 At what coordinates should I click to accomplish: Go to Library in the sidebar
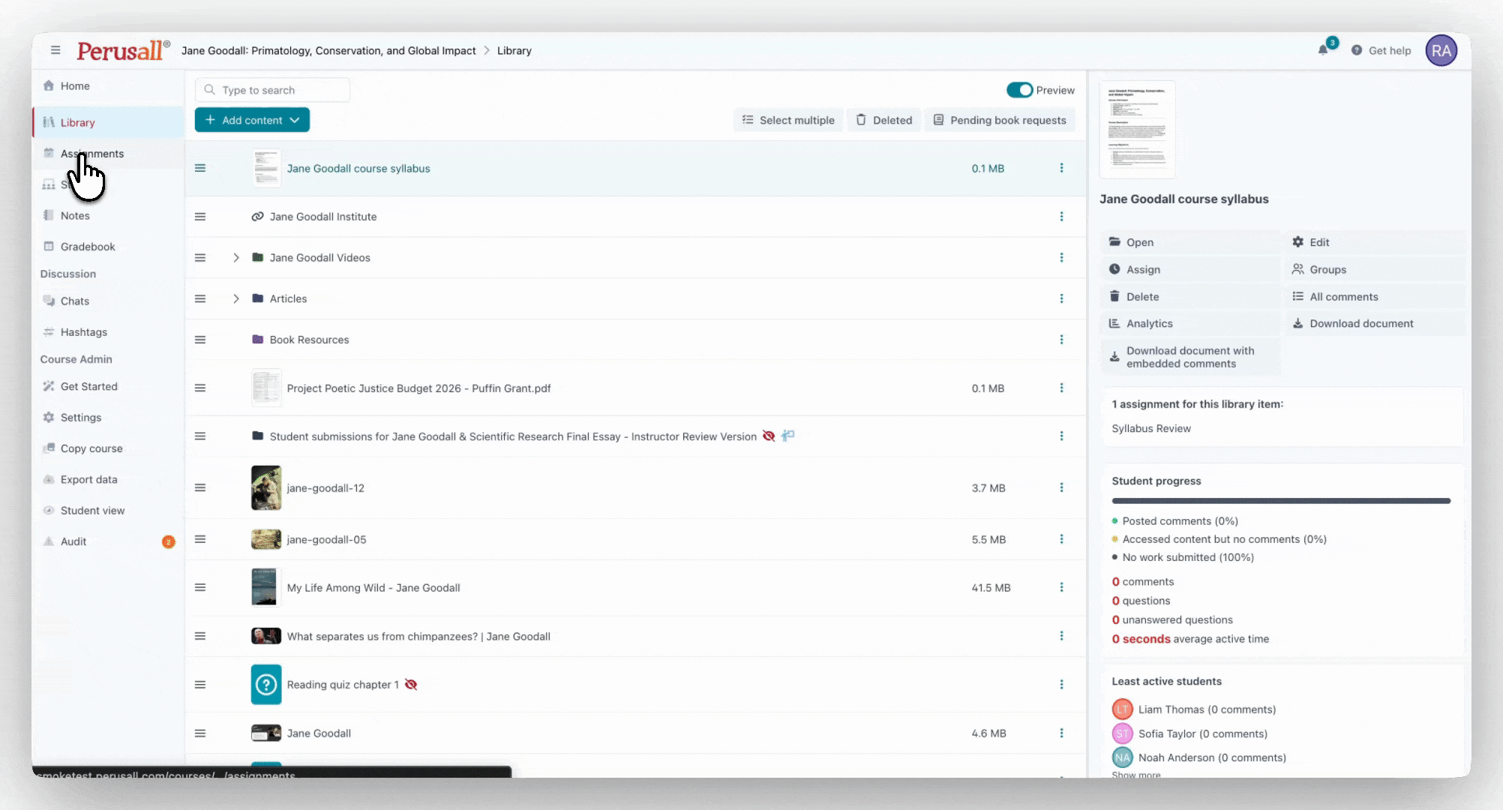tap(109, 122)
